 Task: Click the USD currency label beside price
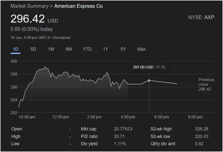(x=53, y=21)
